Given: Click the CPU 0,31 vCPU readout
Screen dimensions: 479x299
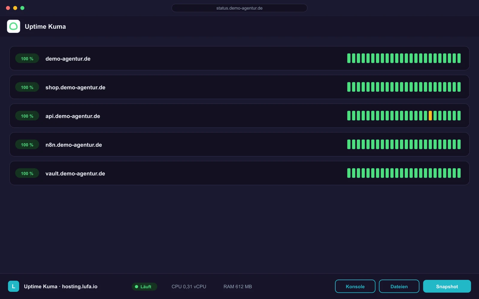Looking at the screenshot, I should 189,286.
